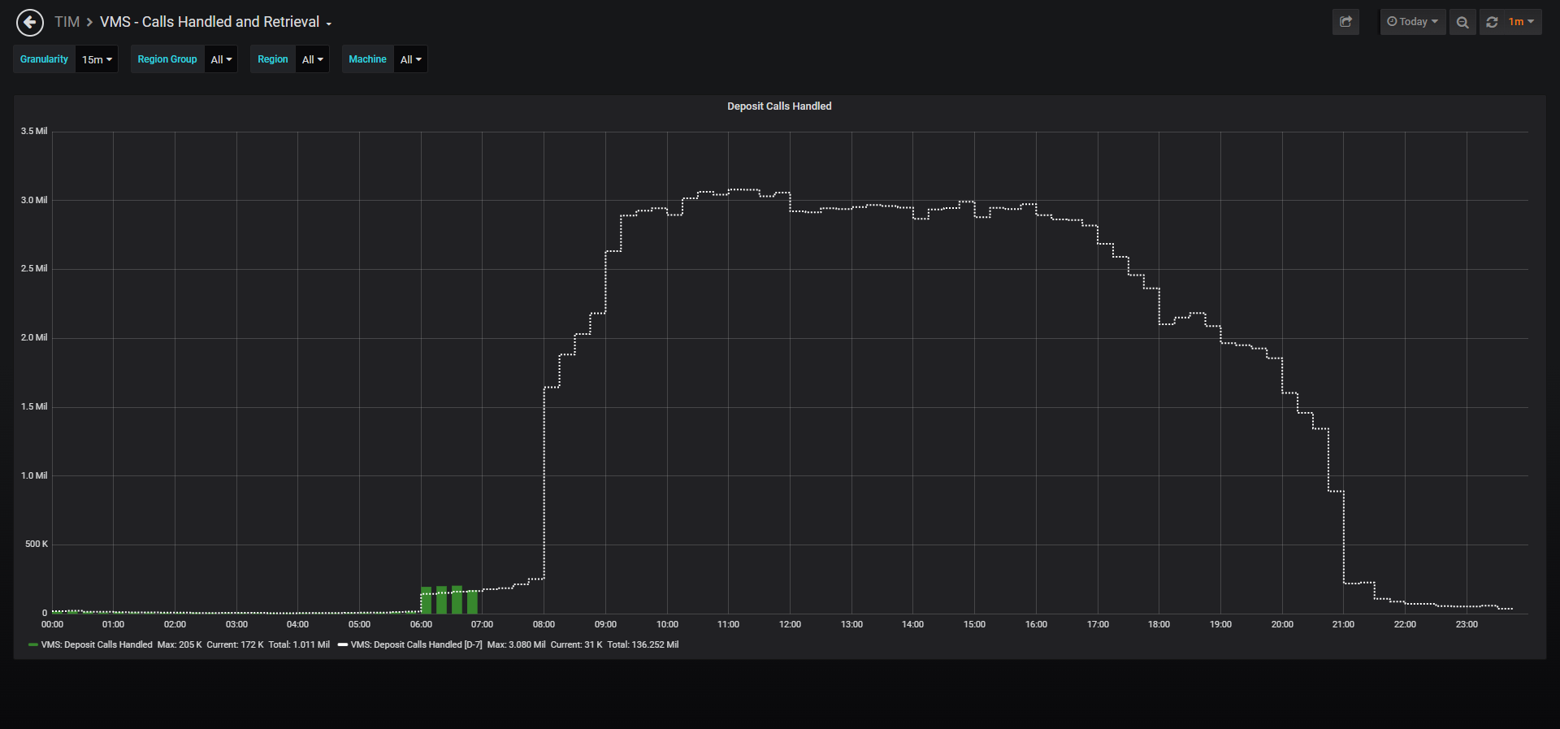1560x729 pixels.
Task: Click the Region Group variable label
Action: (167, 59)
